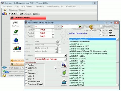Select 'AJHJHJDamon acier 16/25' row
The width and height of the screenshot is (121, 91).
tap(93, 46)
